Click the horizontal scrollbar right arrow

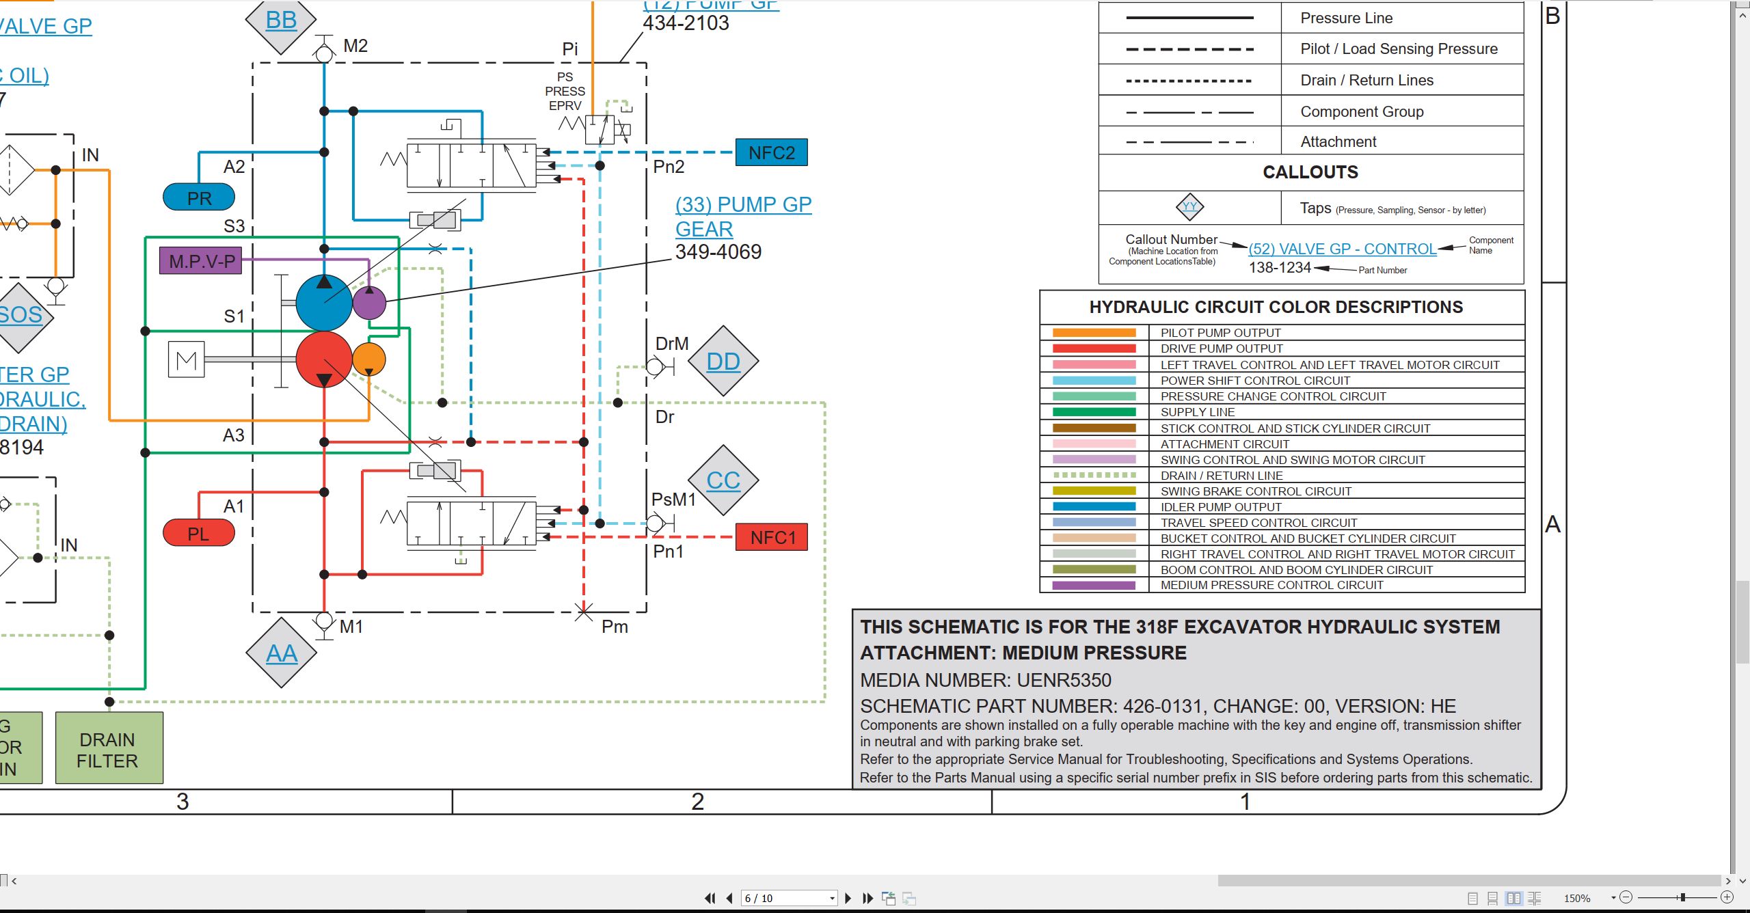click(x=1727, y=881)
